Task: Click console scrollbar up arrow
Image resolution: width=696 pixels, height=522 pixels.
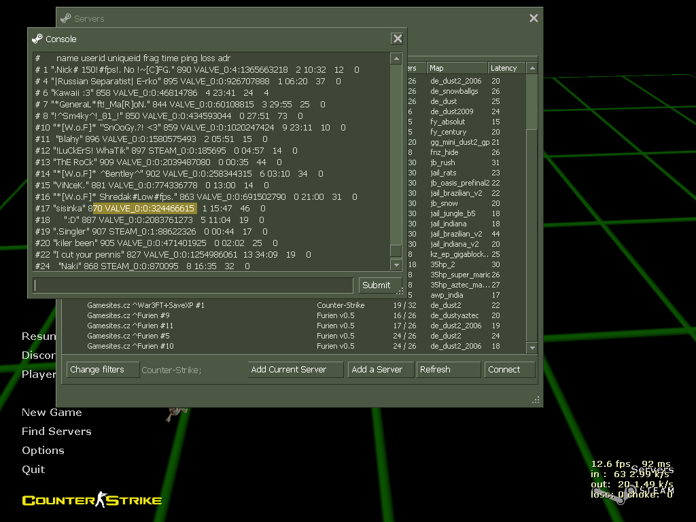Action: coord(396,58)
